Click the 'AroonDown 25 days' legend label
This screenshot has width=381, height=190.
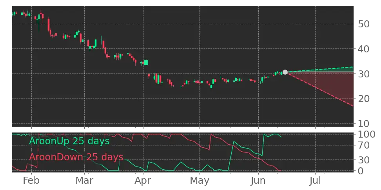coord(76,157)
